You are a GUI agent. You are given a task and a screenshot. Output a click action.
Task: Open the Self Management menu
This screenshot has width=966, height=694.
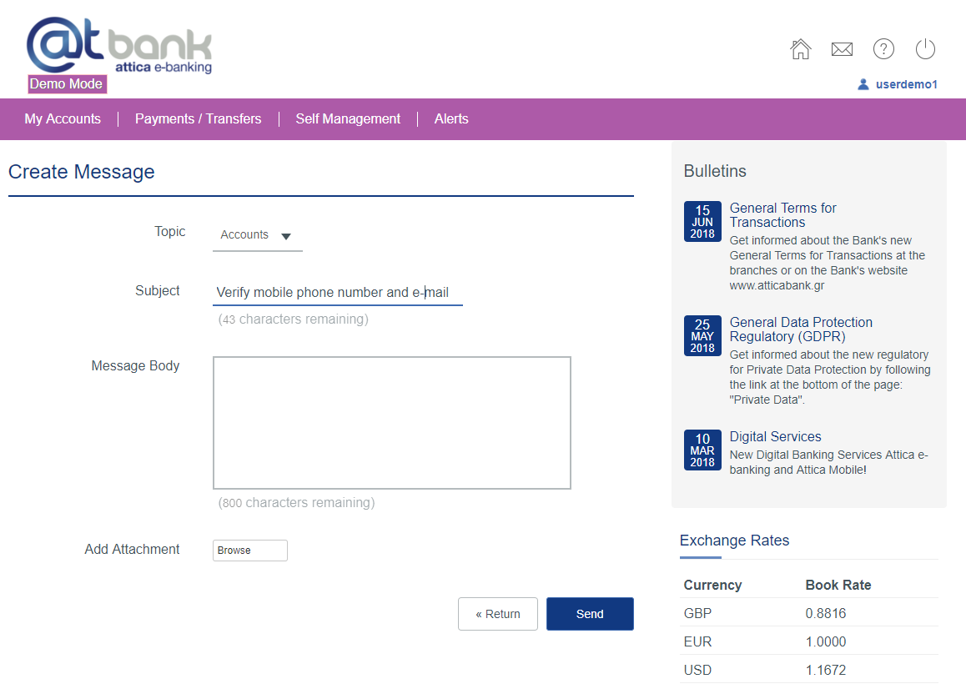tap(348, 118)
